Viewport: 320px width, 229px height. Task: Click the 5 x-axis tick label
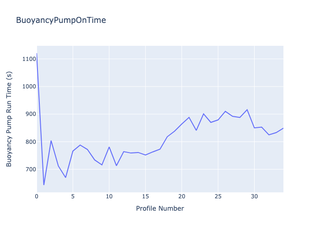point(73,196)
